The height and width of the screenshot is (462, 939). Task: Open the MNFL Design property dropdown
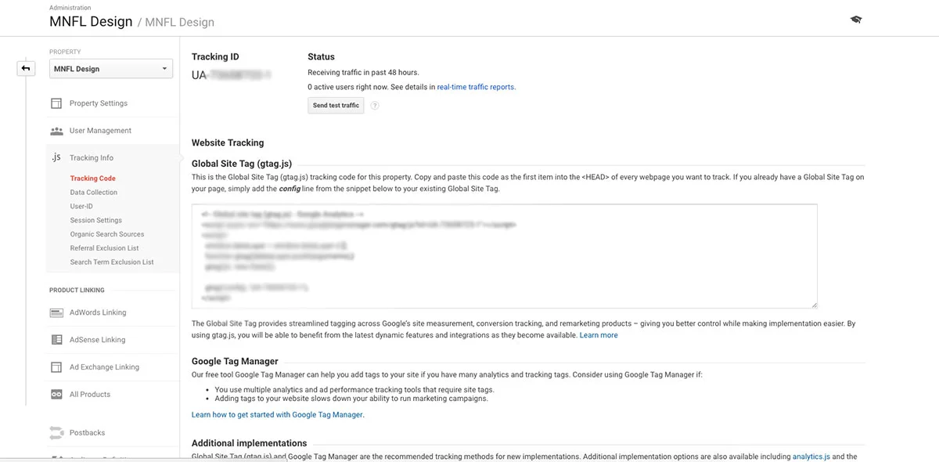click(111, 69)
